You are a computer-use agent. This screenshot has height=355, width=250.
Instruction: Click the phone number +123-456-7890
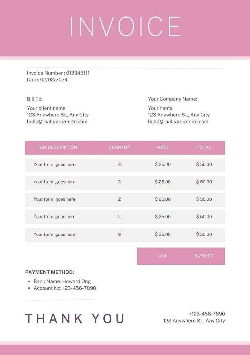(207, 314)
